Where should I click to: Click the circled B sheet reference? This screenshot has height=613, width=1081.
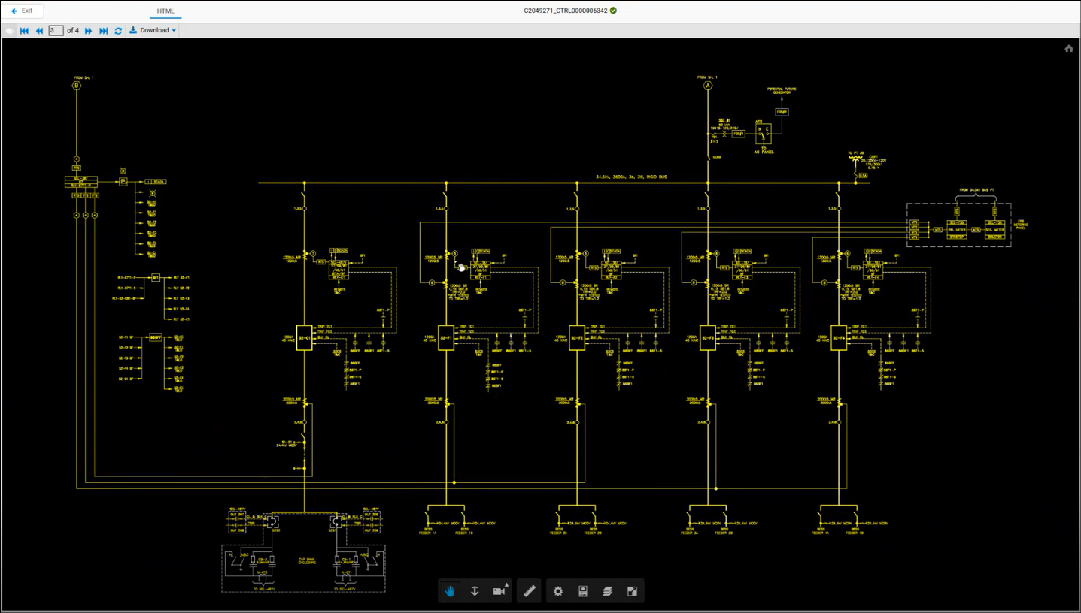[x=76, y=86]
